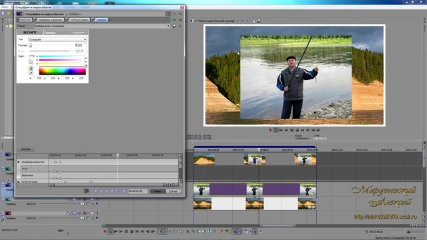Open the edit tool dropdown arrow
The height and width of the screenshot is (240, 427).
[165, 231]
